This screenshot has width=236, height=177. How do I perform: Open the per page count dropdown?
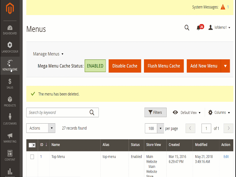(160, 128)
